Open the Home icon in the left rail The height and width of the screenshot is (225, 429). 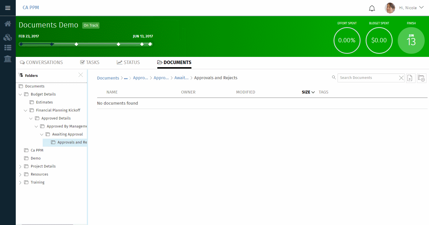click(x=7, y=23)
